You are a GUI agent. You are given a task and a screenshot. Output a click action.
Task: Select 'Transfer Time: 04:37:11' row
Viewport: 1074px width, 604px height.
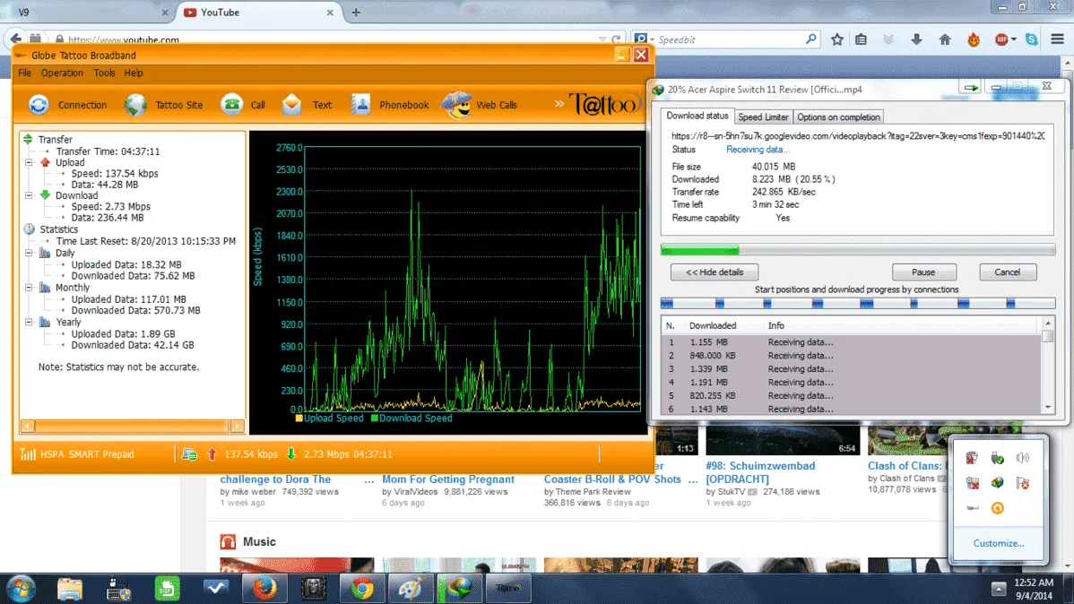(108, 151)
